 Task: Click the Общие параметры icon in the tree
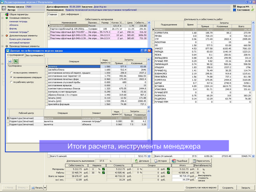pos(7,14)
